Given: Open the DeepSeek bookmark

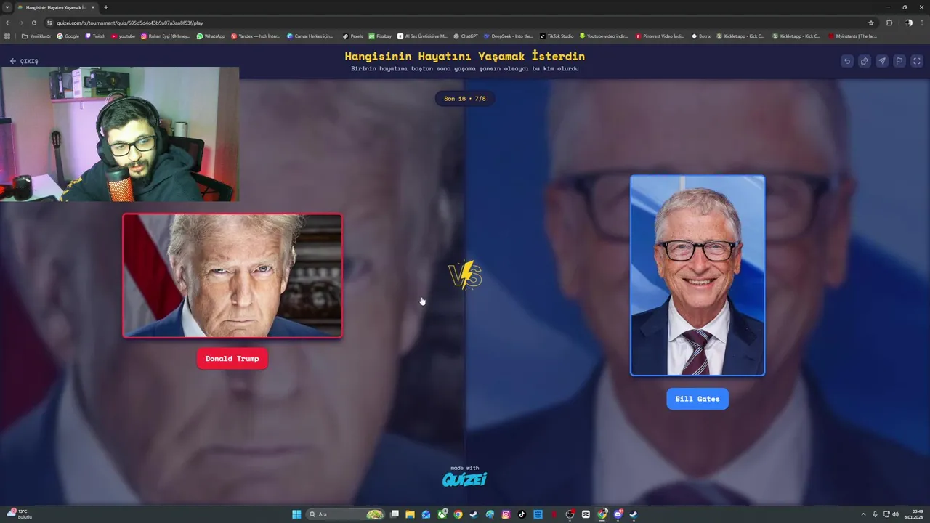Looking at the screenshot, I should point(509,36).
